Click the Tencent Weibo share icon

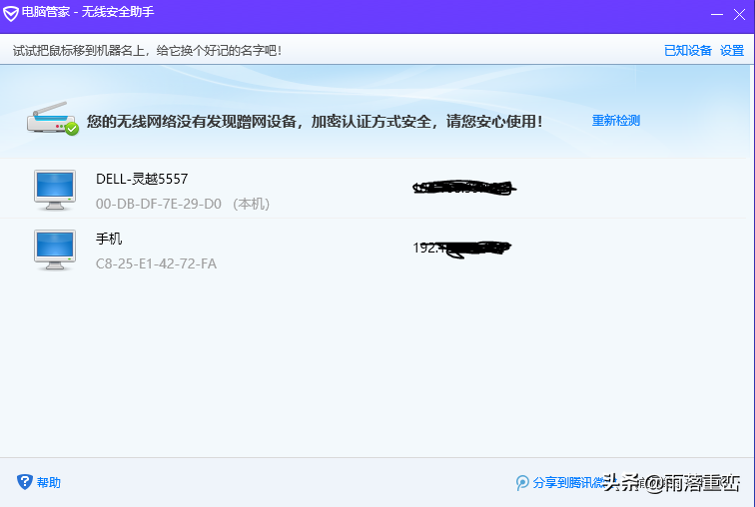click(x=522, y=482)
